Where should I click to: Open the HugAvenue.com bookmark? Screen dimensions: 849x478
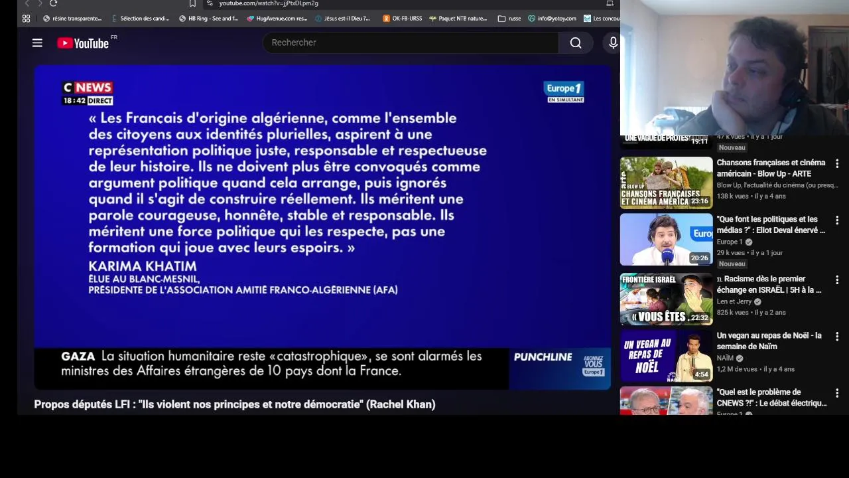(277, 19)
